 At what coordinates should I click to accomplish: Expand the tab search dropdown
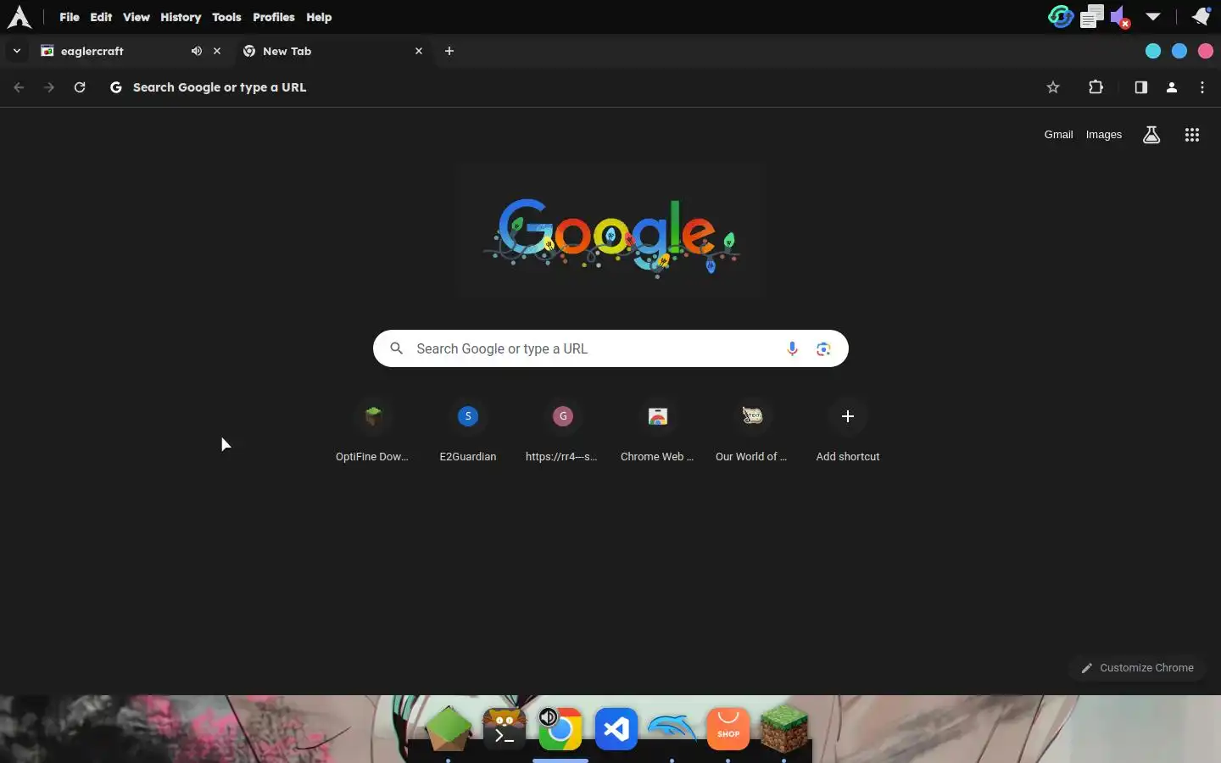(x=16, y=51)
